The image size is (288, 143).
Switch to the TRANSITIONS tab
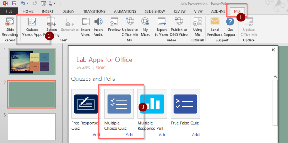[x=94, y=11]
